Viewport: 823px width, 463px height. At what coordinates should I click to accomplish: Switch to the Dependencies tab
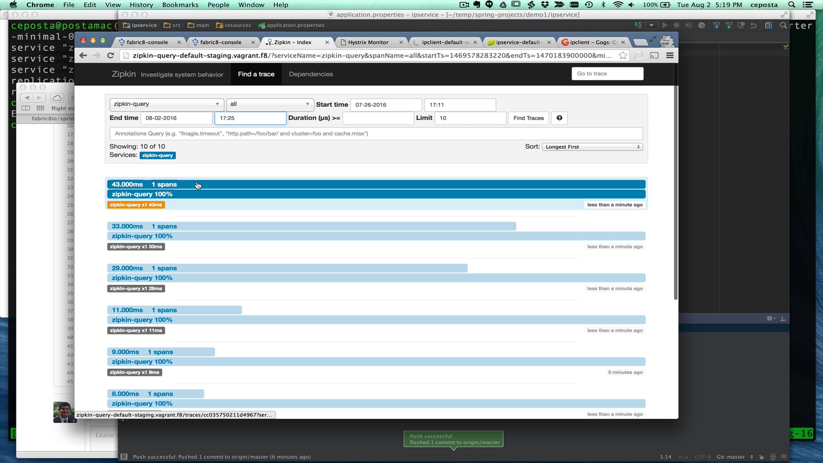point(311,74)
